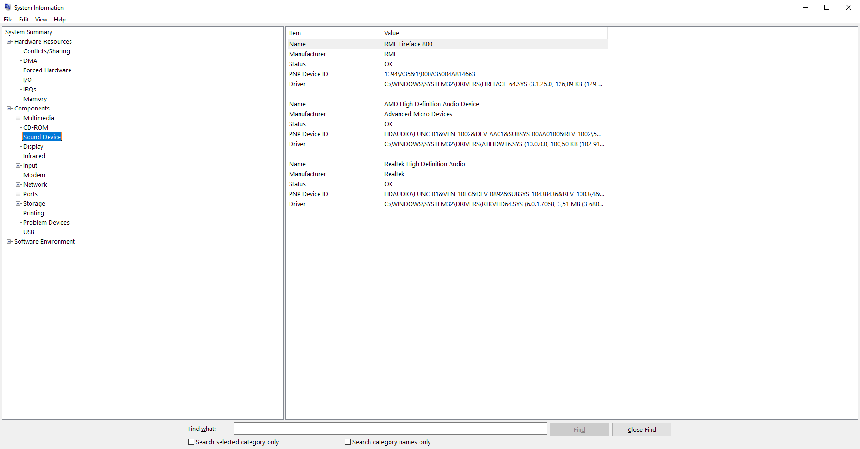Select Display under Components
The image size is (860, 449).
33,146
